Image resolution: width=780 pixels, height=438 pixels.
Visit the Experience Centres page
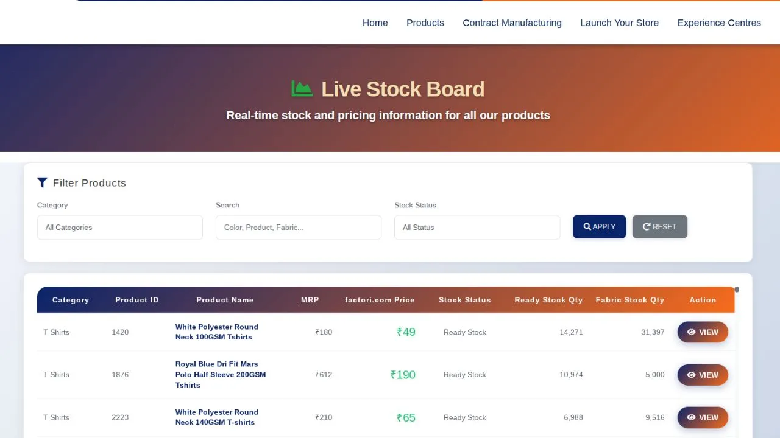(x=719, y=23)
